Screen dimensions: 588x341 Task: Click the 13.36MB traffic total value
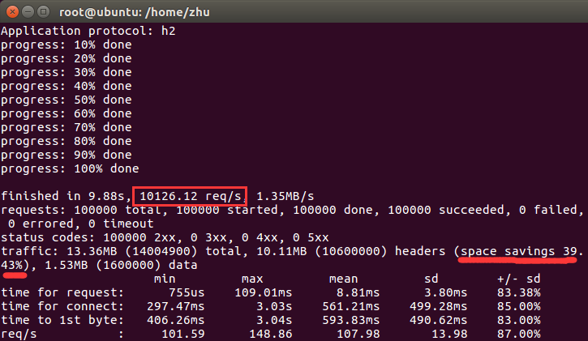92,251
